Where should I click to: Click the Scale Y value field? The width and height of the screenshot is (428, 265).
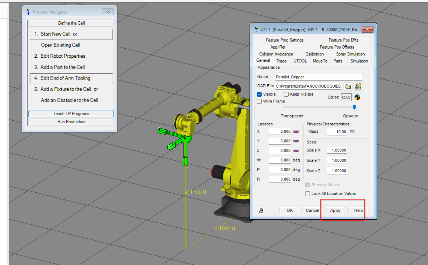click(337, 160)
